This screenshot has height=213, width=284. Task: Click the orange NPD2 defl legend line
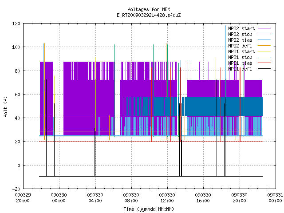click(x=264, y=45)
